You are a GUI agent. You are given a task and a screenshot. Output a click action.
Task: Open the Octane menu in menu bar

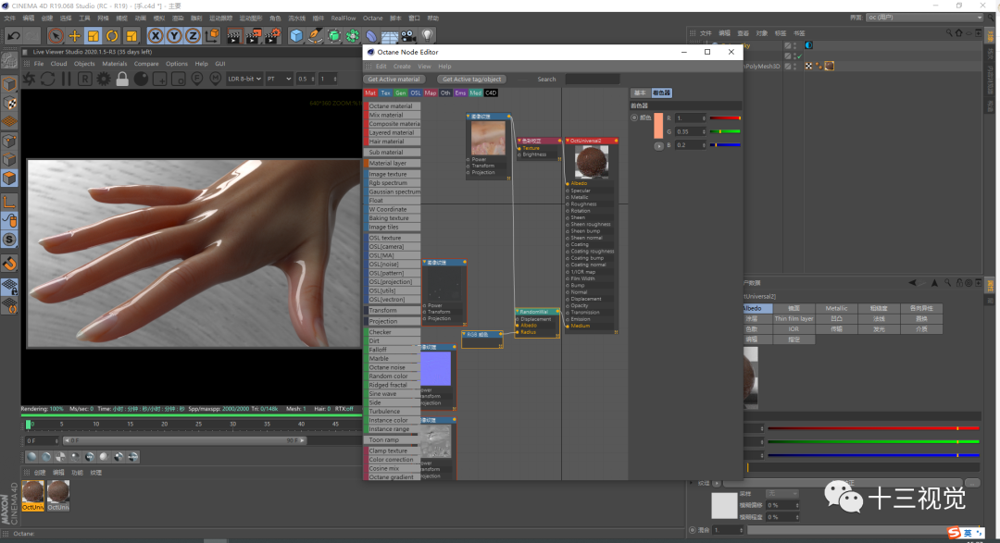pyautogui.click(x=373, y=18)
